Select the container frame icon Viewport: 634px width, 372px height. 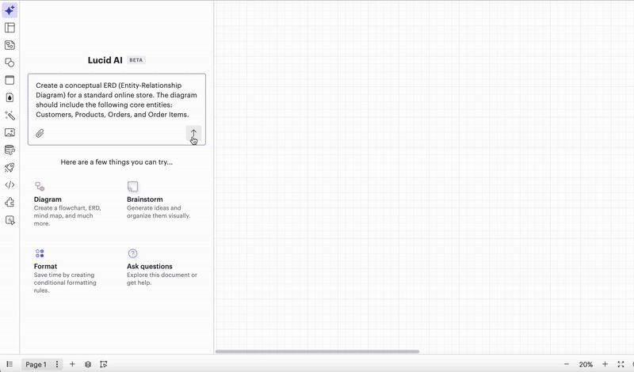point(10,80)
